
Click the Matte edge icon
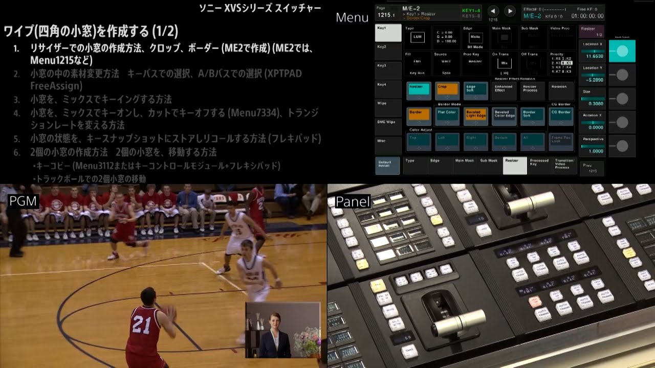tap(475, 37)
